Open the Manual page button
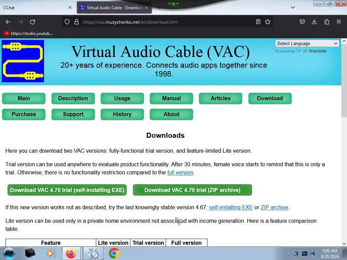 click(x=171, y=99)
